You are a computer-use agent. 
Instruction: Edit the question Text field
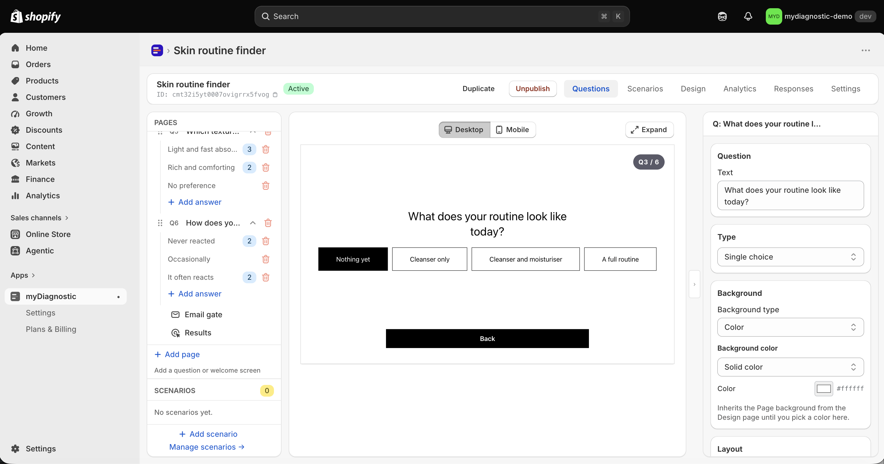[790, 196]
